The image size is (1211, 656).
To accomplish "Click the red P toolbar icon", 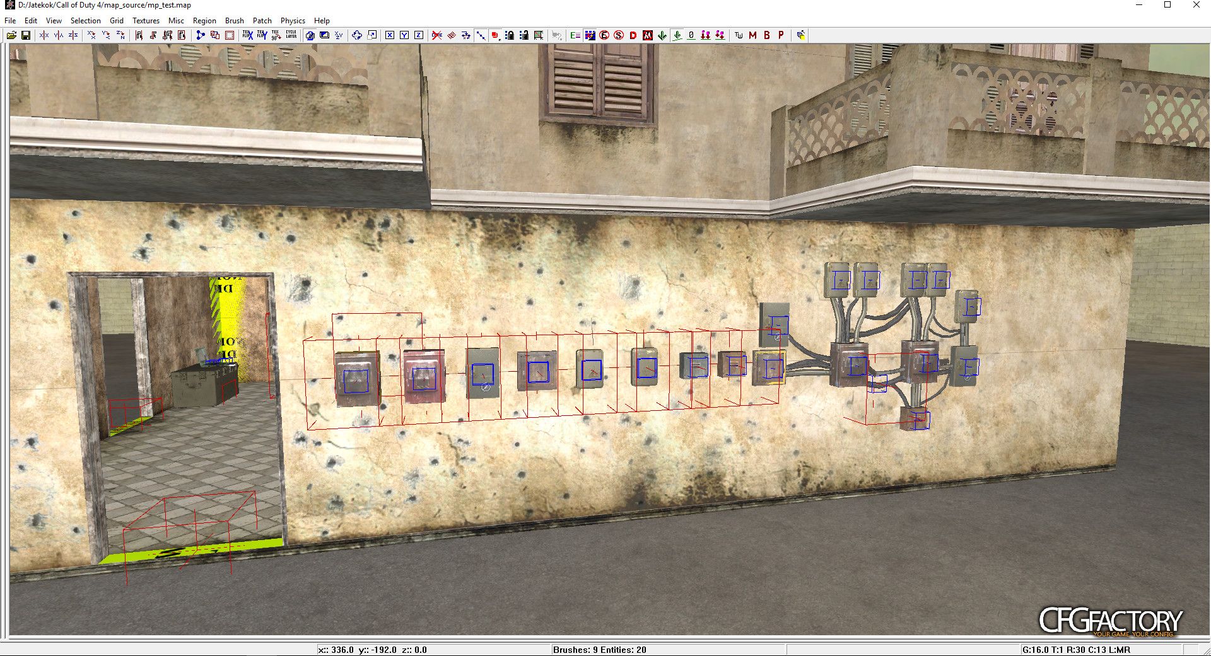I will [781, 35].
